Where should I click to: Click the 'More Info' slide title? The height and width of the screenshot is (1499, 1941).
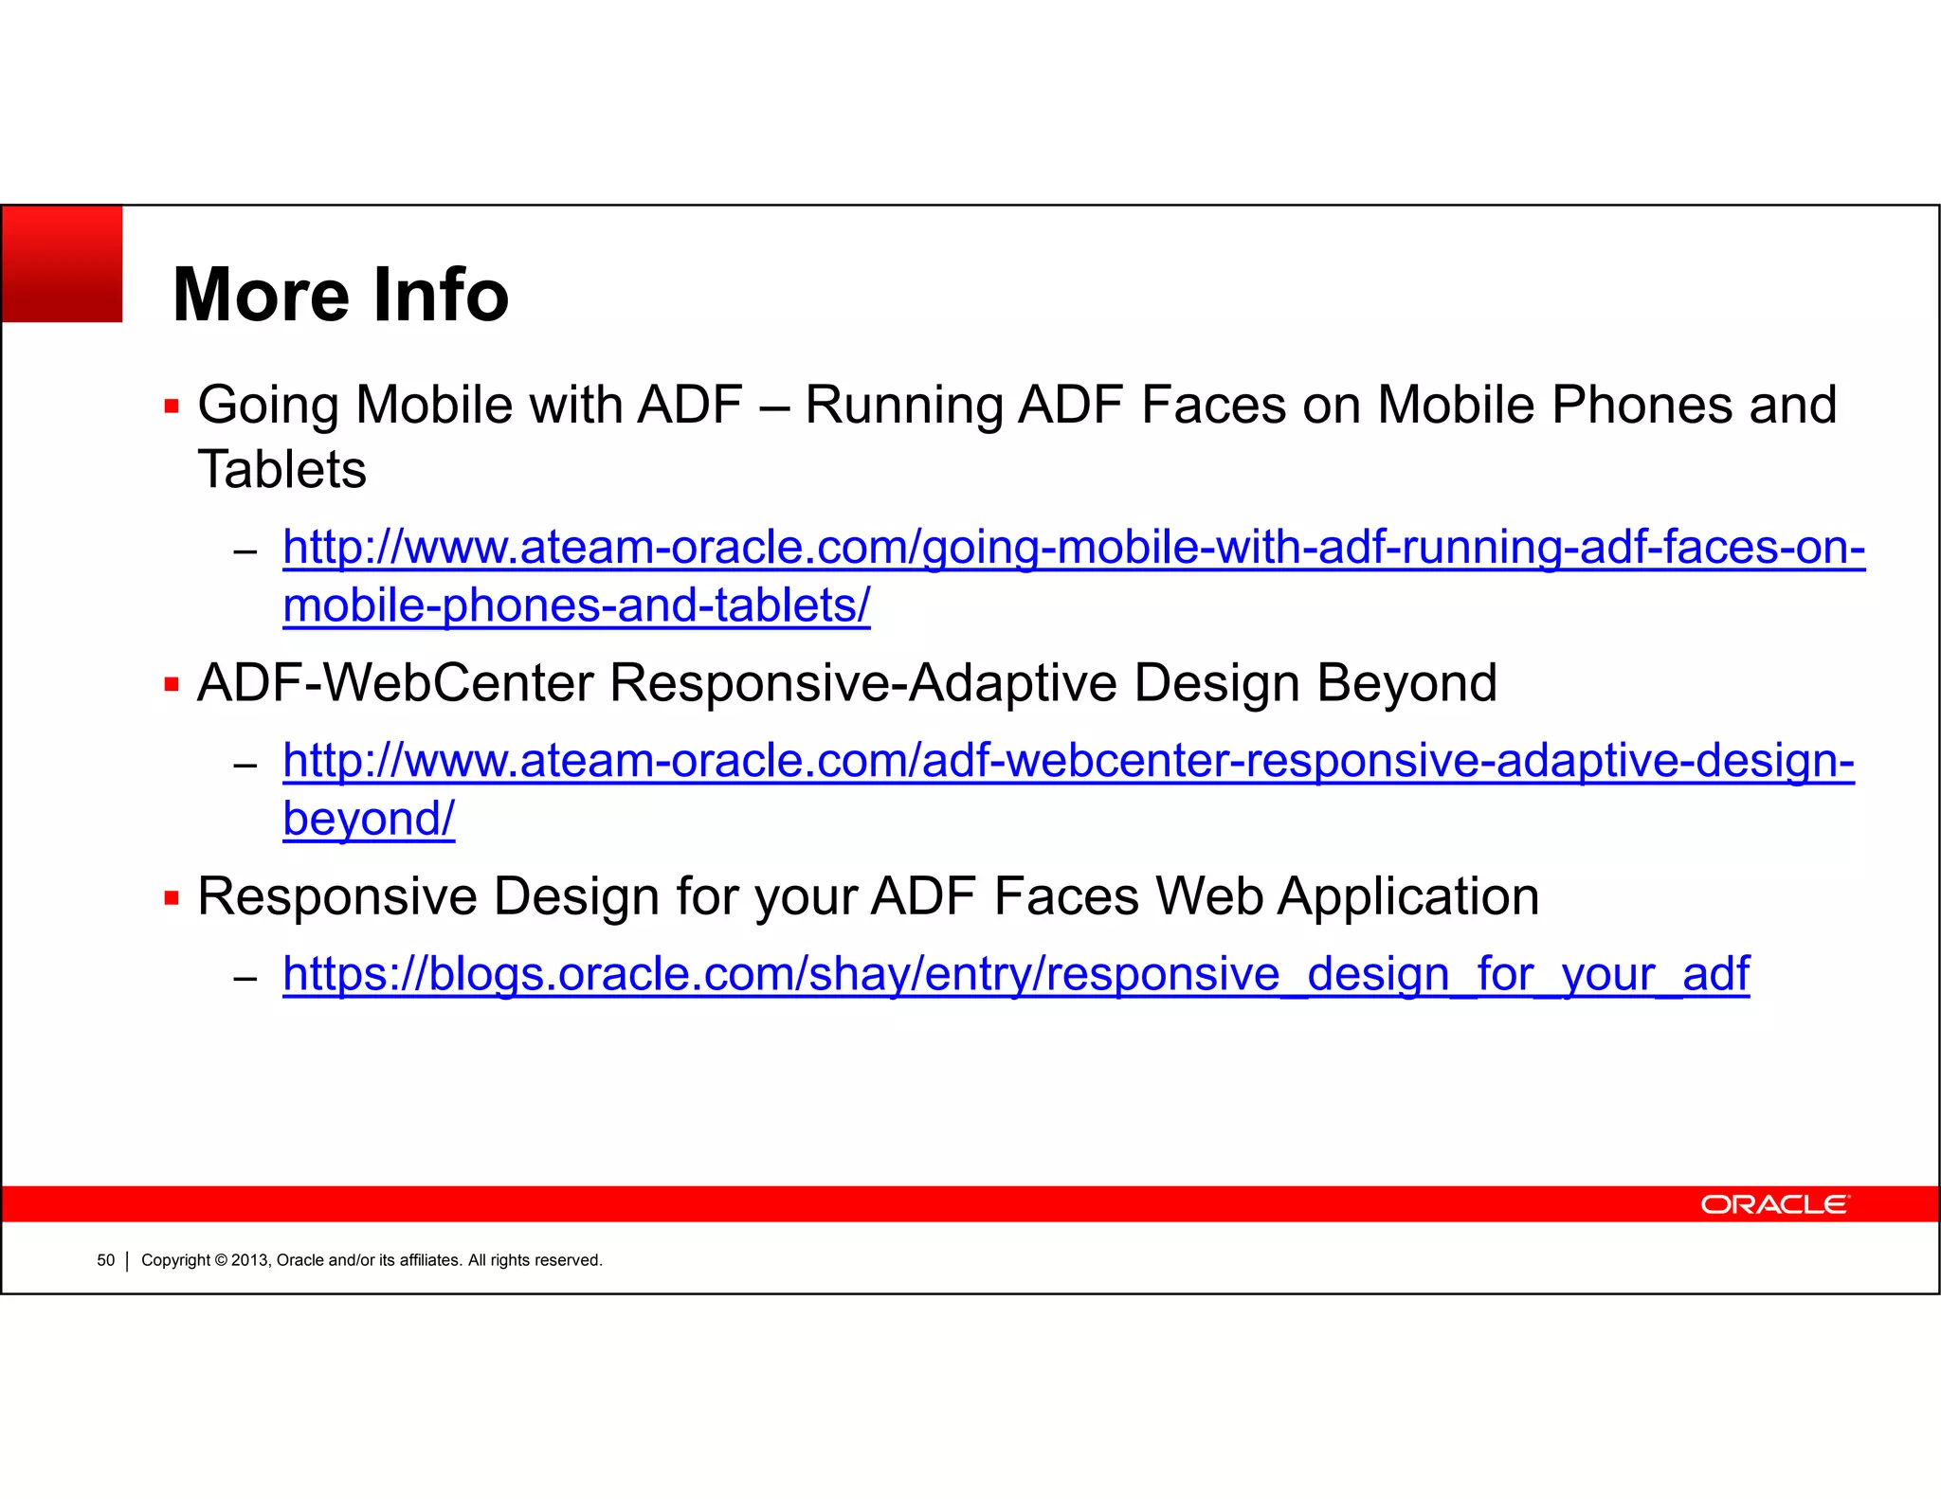pos(341,295)
